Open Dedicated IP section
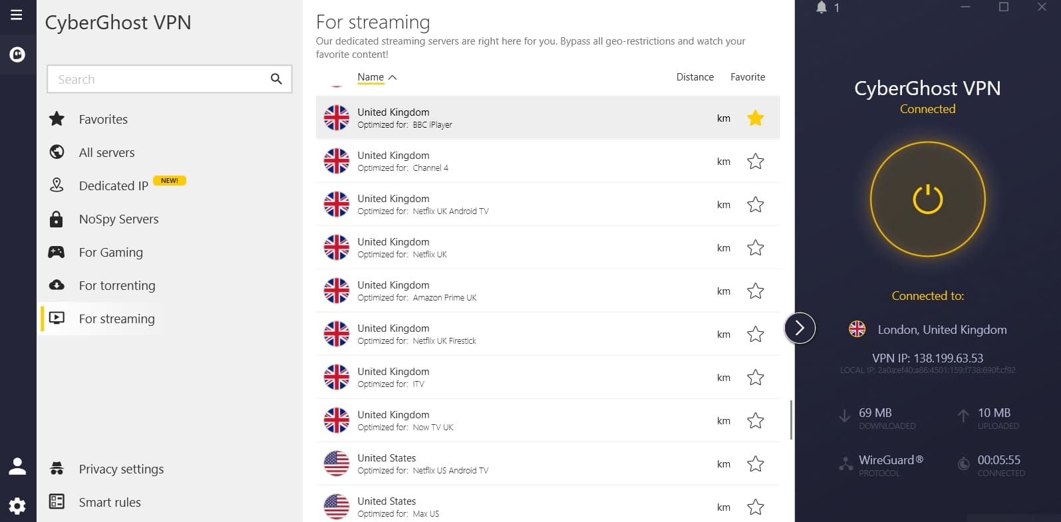 point(114,186)
